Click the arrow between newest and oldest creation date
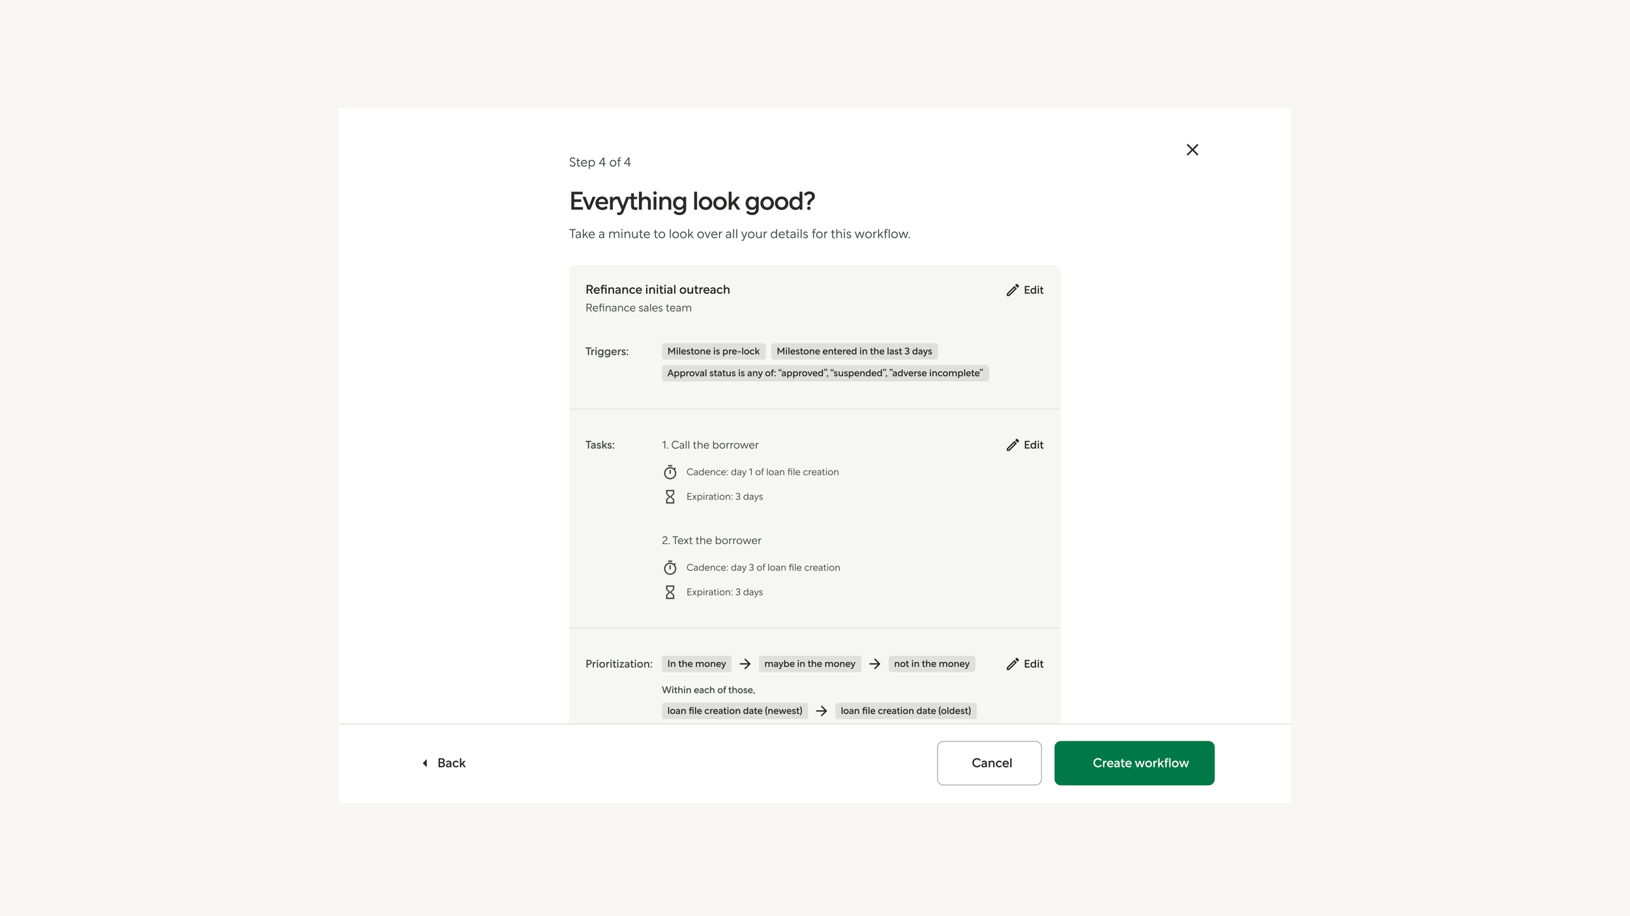 click(x=822, y=711)
